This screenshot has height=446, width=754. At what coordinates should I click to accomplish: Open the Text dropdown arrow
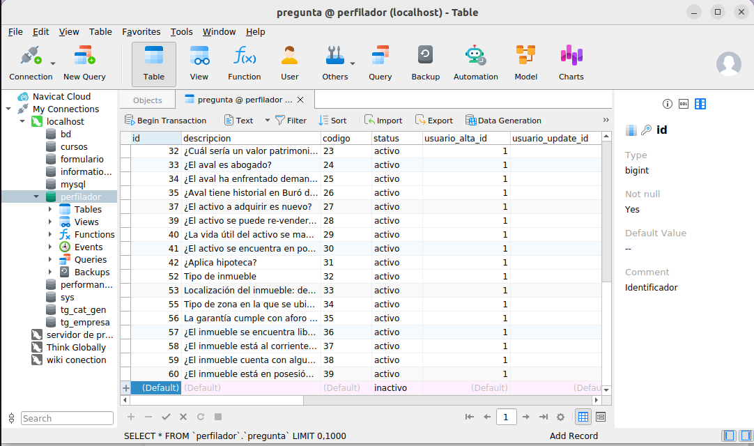[267, 121]
